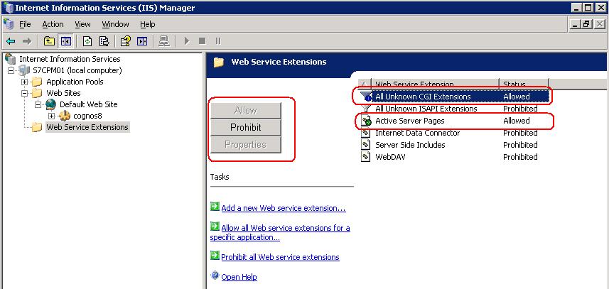Select Application Pools tree item
The width and height of the screenshot is (609, 289).
[x=75, y=82]
